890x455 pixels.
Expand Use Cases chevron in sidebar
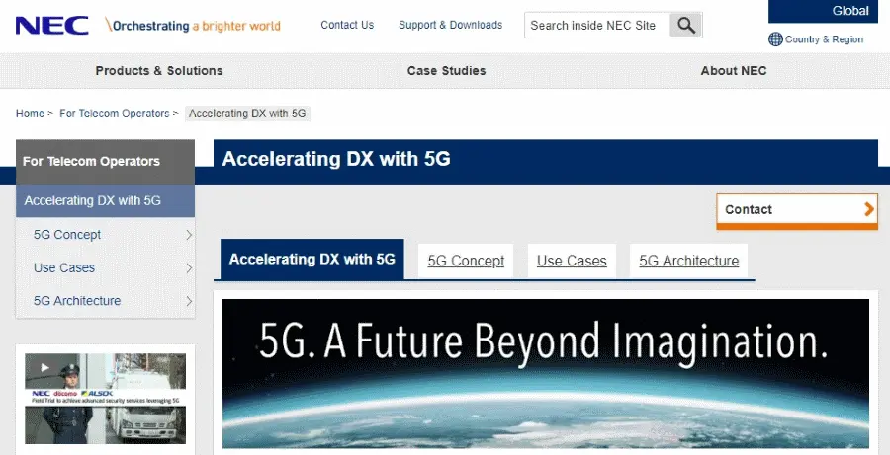189,268
